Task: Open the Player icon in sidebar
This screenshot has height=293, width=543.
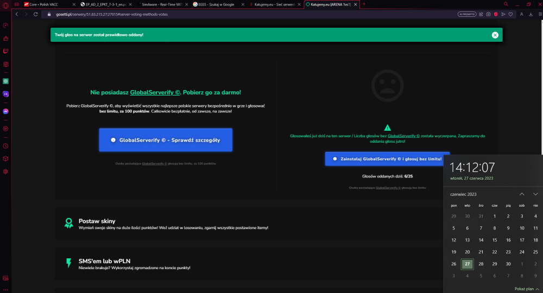Action: click(x=5, y=129)
